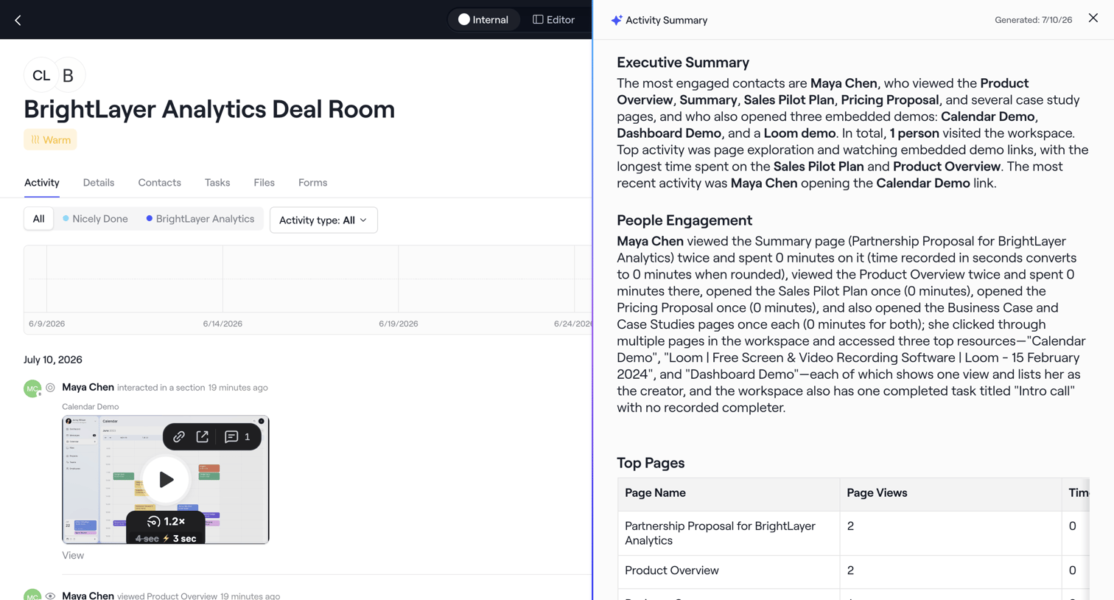Viewport: 1114px width, 600px height.
Task: Open the Activity tab
Action: pos(42,183)
